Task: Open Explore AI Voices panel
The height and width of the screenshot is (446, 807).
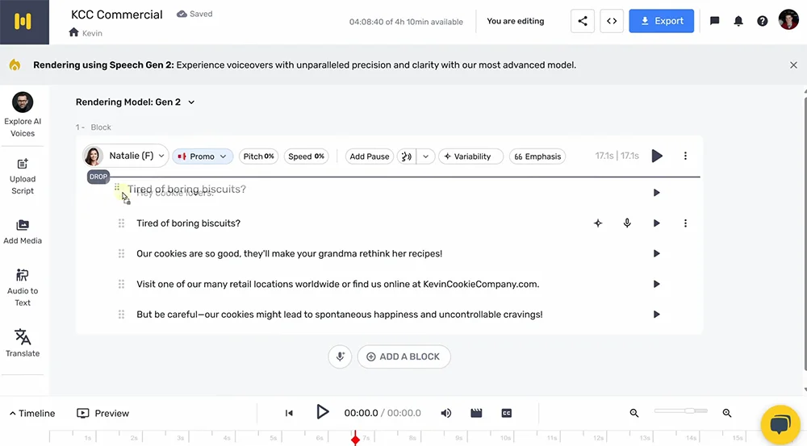Action: (x=23, y=114)
